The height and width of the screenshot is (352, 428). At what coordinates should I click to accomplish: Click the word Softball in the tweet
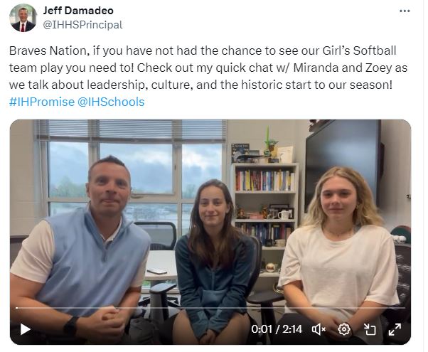[375, 50]
